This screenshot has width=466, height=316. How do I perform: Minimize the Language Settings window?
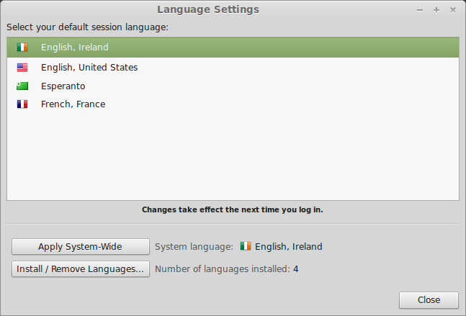[420, 10]
